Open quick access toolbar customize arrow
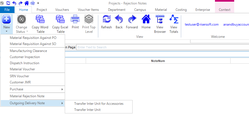 [38, 3]
